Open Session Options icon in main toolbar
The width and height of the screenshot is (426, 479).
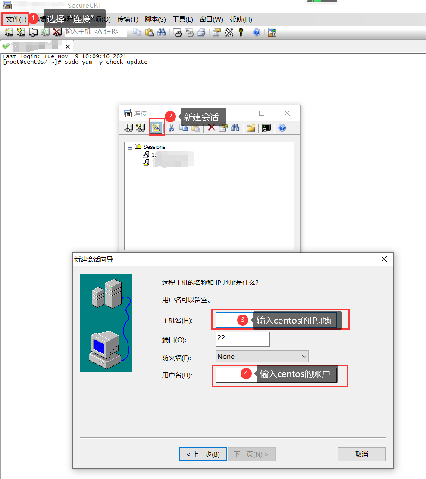[x=217, y=32]
